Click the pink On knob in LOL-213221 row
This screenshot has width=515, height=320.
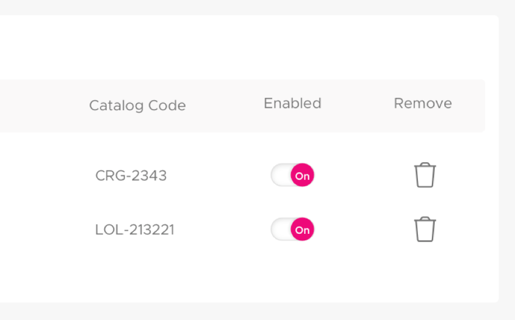(302, 229)
